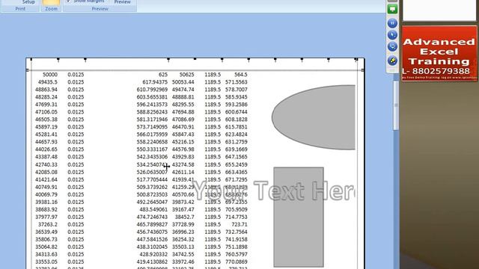This screenshot has width=479, height=269.
Task: Click the cell value 48285.24
Action: pos(46,97)
